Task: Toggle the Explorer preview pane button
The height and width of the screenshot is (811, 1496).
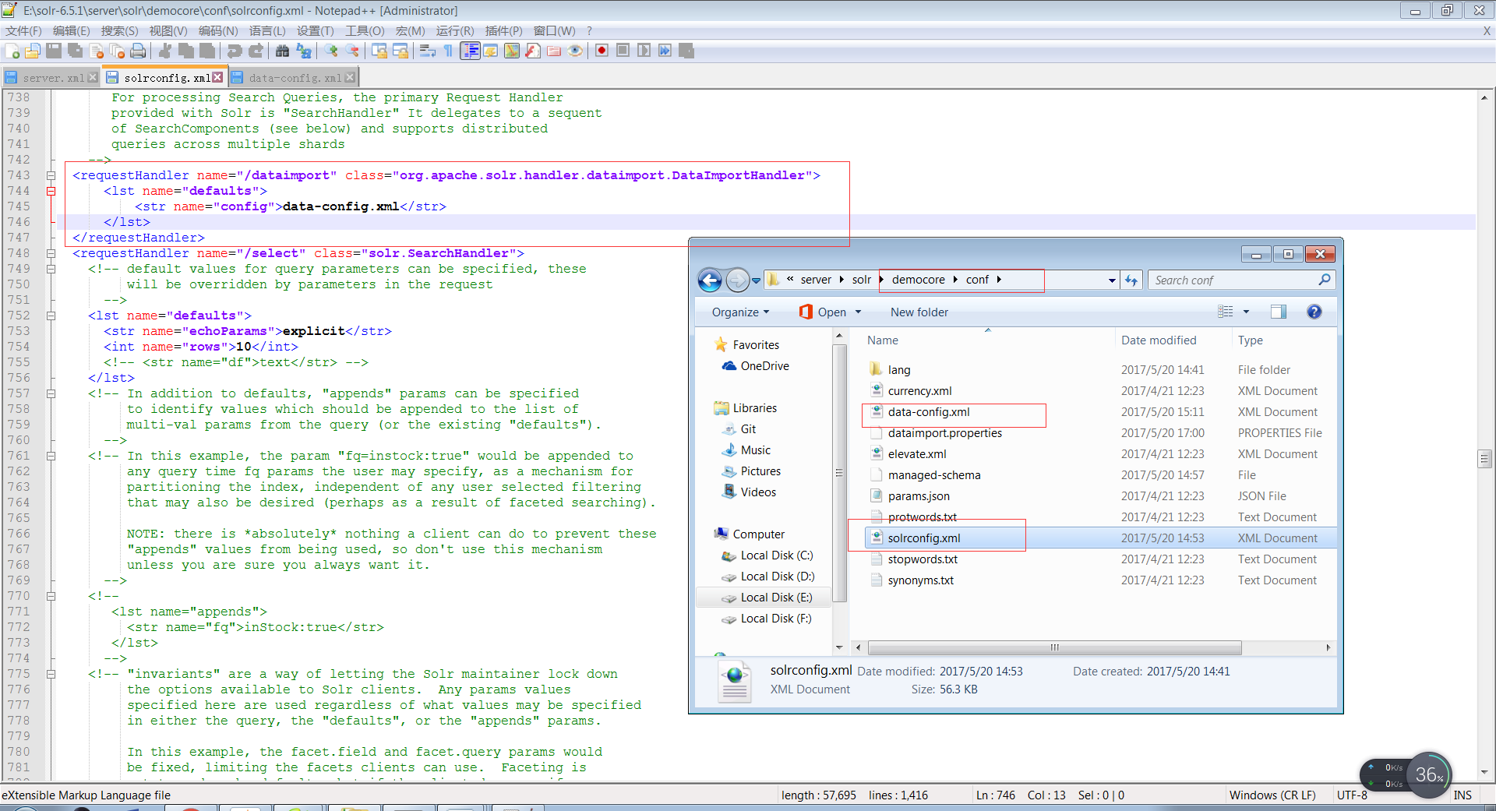Action: click(1278, 312)
